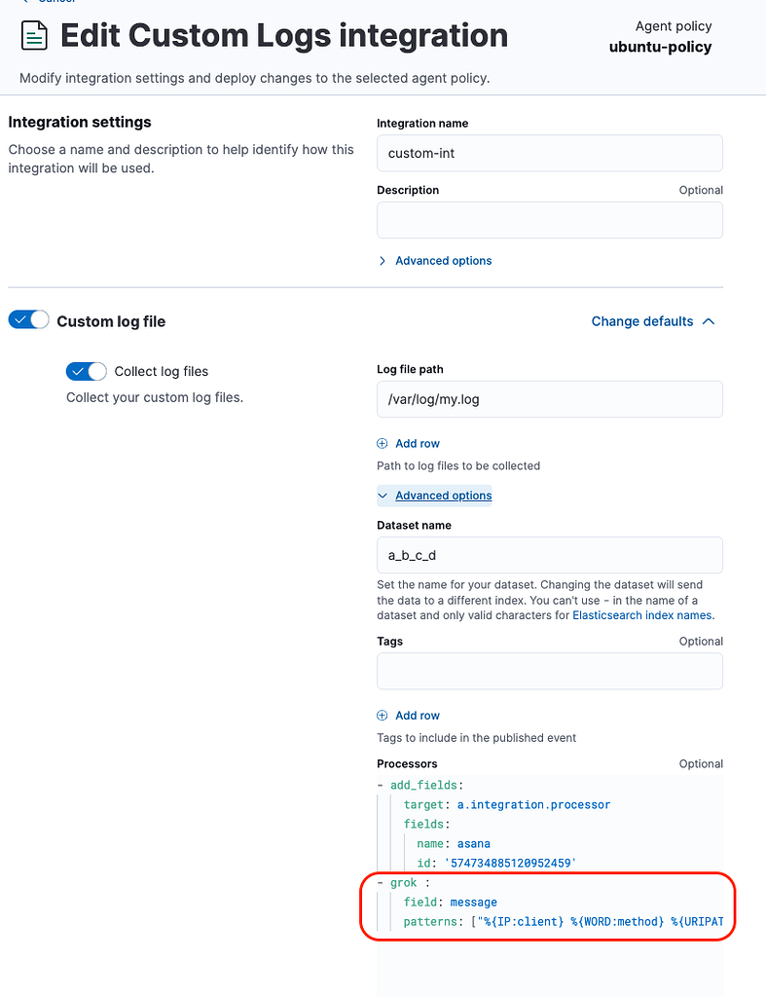The width and height of the screenshot is (766, 997).
Task: Open the Elasticsearch index names link
Action: (641, 615)
